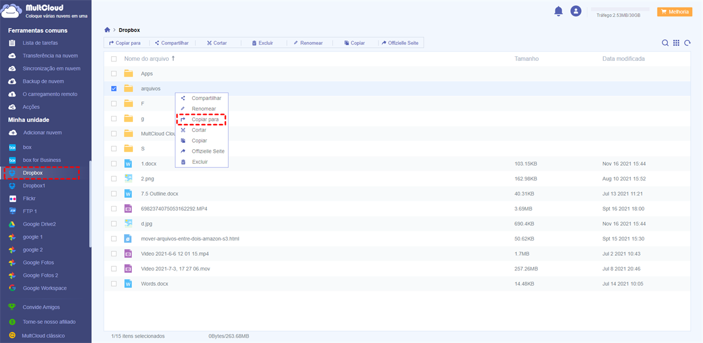Check the Apps folder checkbox
Image resolution: width=703 pixels, height=343 pixels.
click(114, 74)
